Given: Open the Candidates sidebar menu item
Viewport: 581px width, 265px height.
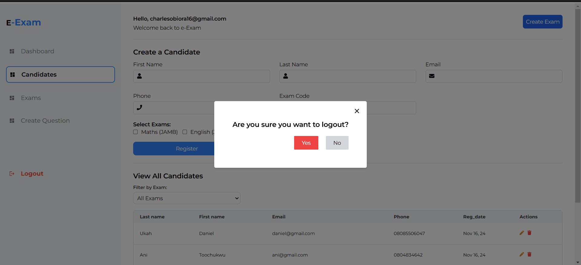Looking at the screenshot, I should pyautogui.click(x=61, y=75).
